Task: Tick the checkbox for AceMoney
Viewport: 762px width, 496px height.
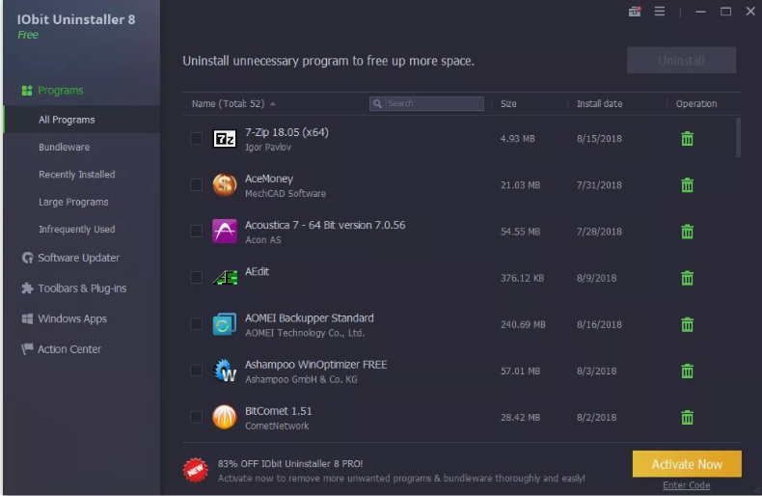Action: (197, 184)
